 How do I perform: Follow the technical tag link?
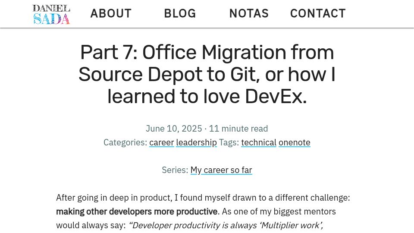pyautogui.click(x=259, y=142)
